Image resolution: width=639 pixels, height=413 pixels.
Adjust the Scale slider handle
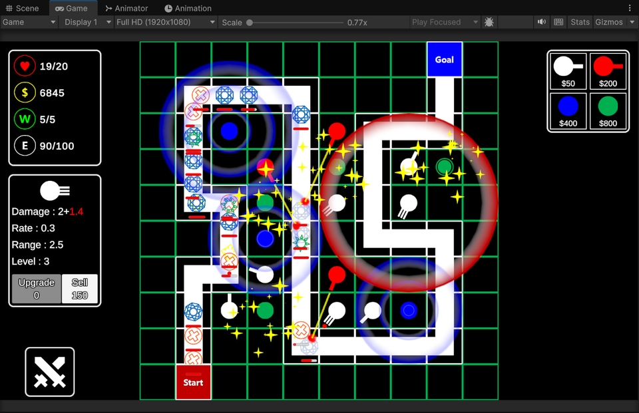pos(250,23)
